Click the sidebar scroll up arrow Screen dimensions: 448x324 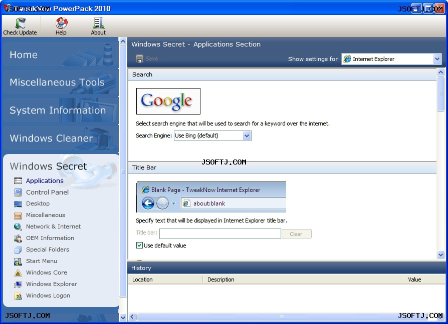pyautogui.click(x=123, y=41)
